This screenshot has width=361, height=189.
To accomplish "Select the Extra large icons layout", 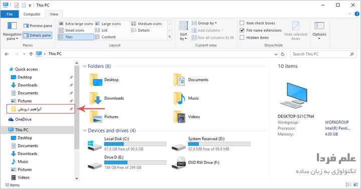I will tap(76, 23).
